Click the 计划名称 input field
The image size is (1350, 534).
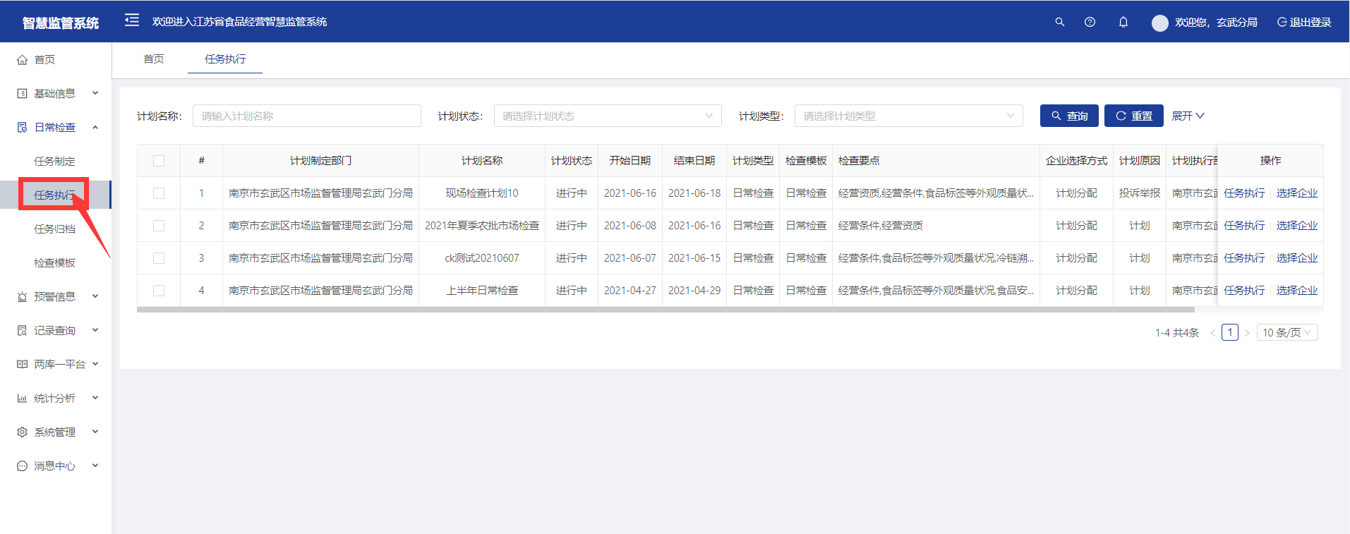coord(306,116)
